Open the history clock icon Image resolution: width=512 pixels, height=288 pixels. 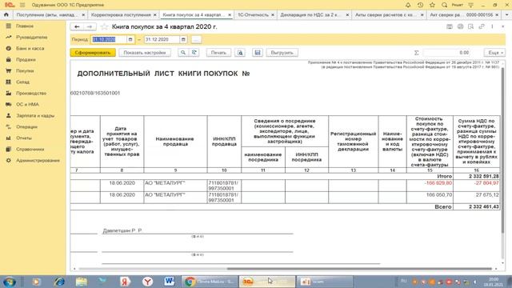coord(420,5)
